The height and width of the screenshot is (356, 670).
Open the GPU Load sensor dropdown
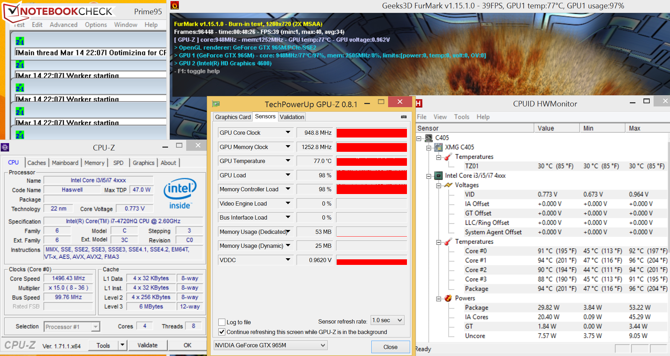[x=288, y=175]
